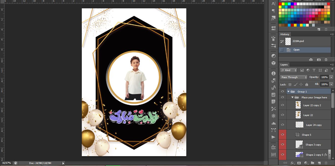Click the add layer style fx button
The height and width of the screenshot is (166, 335).
292,163
